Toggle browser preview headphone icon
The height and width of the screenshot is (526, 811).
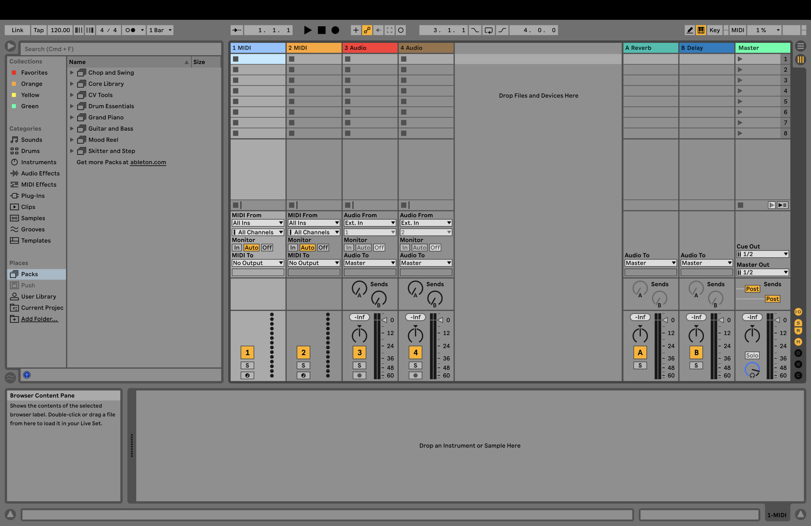[x=27, y=375]
